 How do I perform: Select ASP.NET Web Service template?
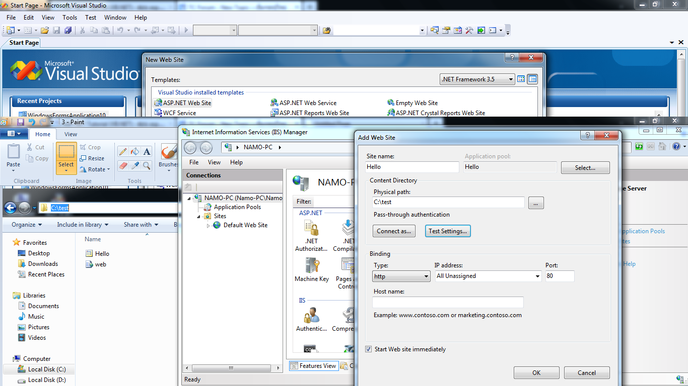(304, 103)
